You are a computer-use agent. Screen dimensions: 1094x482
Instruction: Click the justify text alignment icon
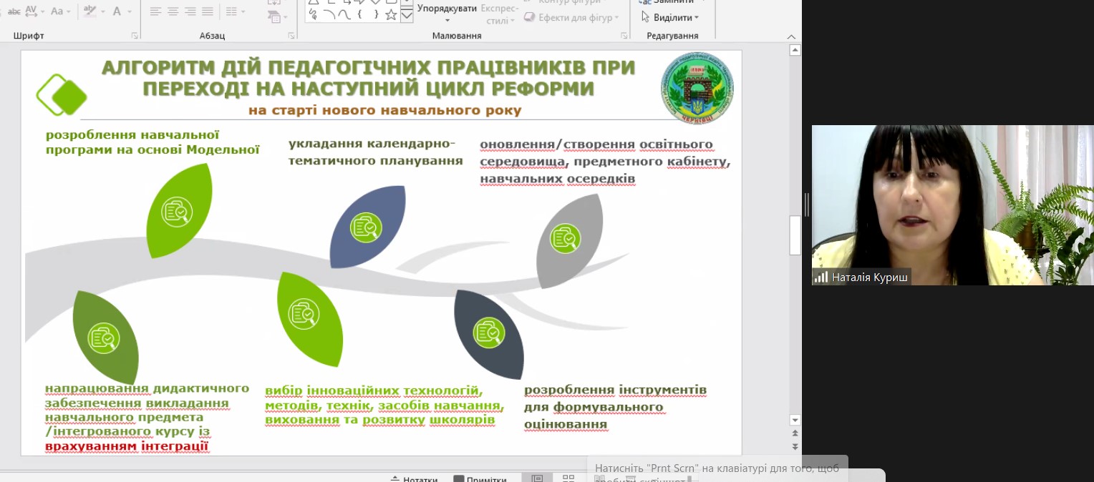click(x=208, y=11)
